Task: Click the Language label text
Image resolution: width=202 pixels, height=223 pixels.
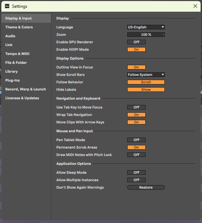Action: click(65, 27)
